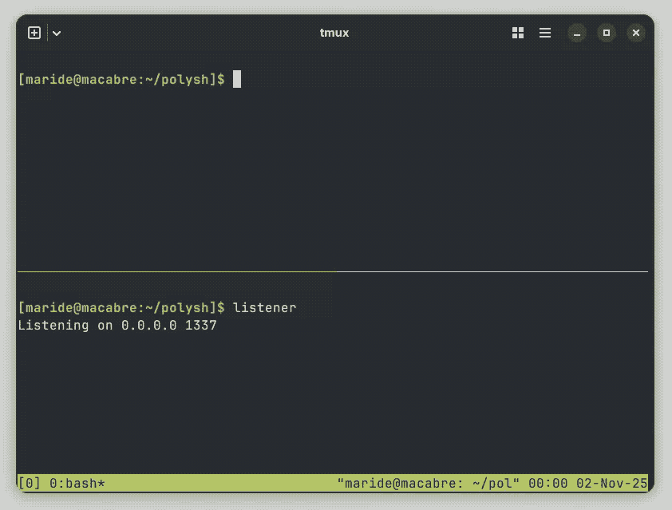672x510 pixels.
Task: Focus the empty area of bottom pane
Action: [x=331, y=399]
